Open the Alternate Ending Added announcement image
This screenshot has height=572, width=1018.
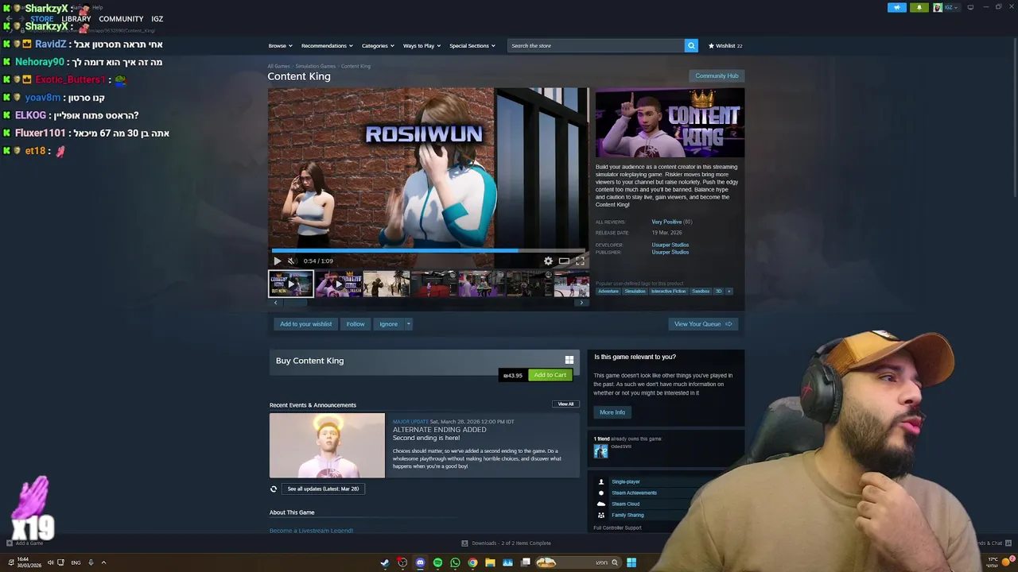(327, 445)
